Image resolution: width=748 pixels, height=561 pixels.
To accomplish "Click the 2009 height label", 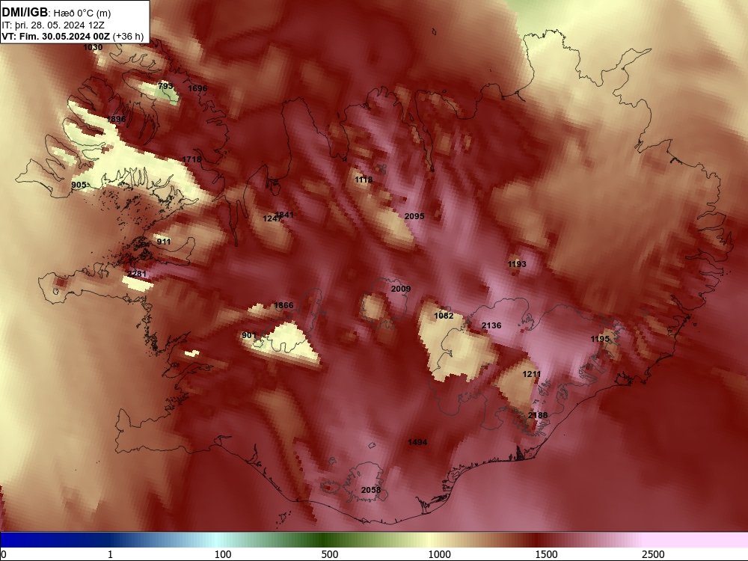I will [x=401, y=289].
